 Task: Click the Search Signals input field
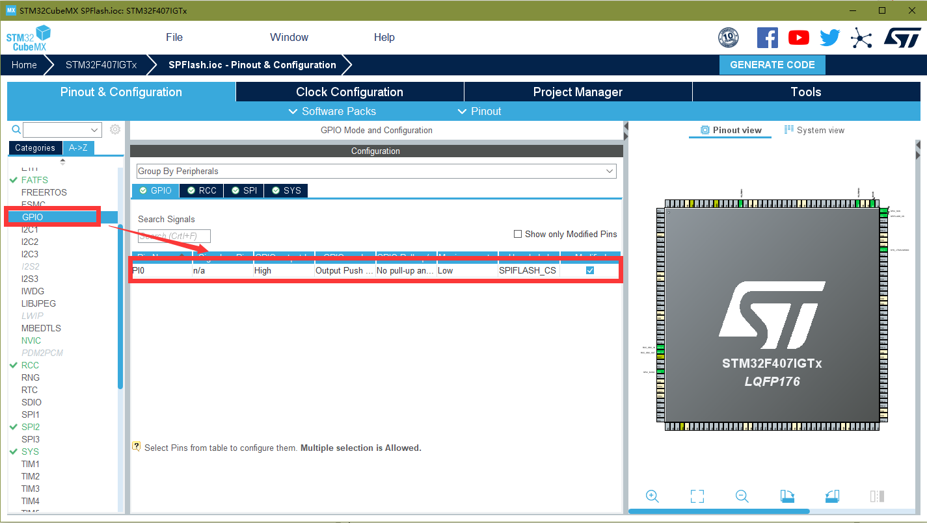tap(174, 236)
